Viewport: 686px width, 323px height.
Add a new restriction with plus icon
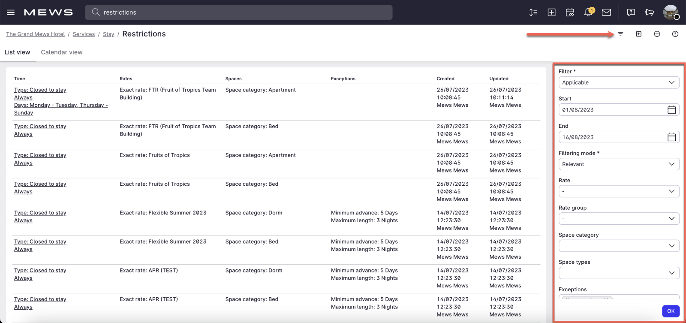[x=639, y=34]
